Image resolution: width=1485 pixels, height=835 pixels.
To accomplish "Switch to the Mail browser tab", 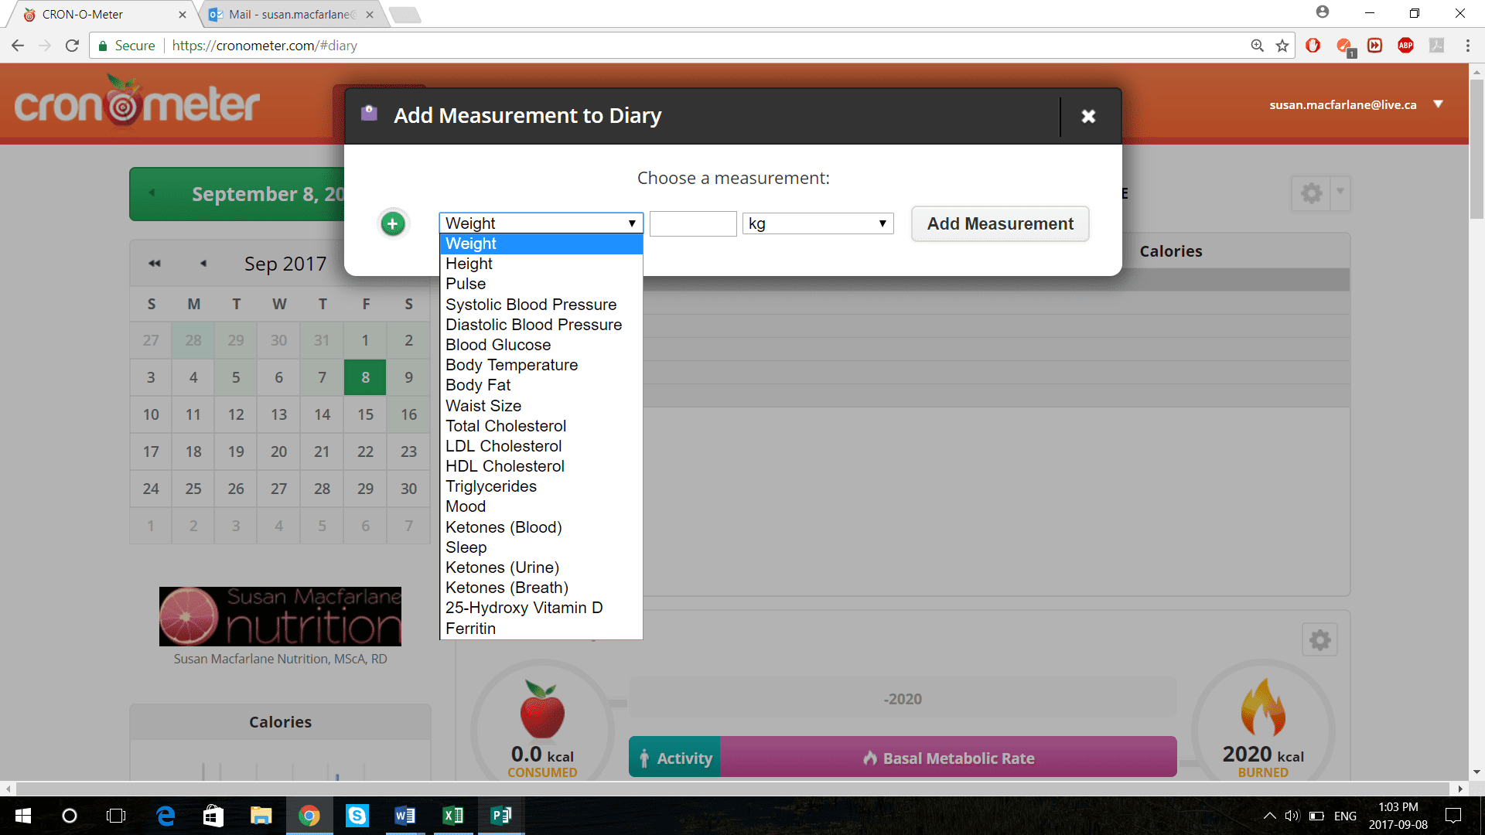I will click(x=292, y=15).
